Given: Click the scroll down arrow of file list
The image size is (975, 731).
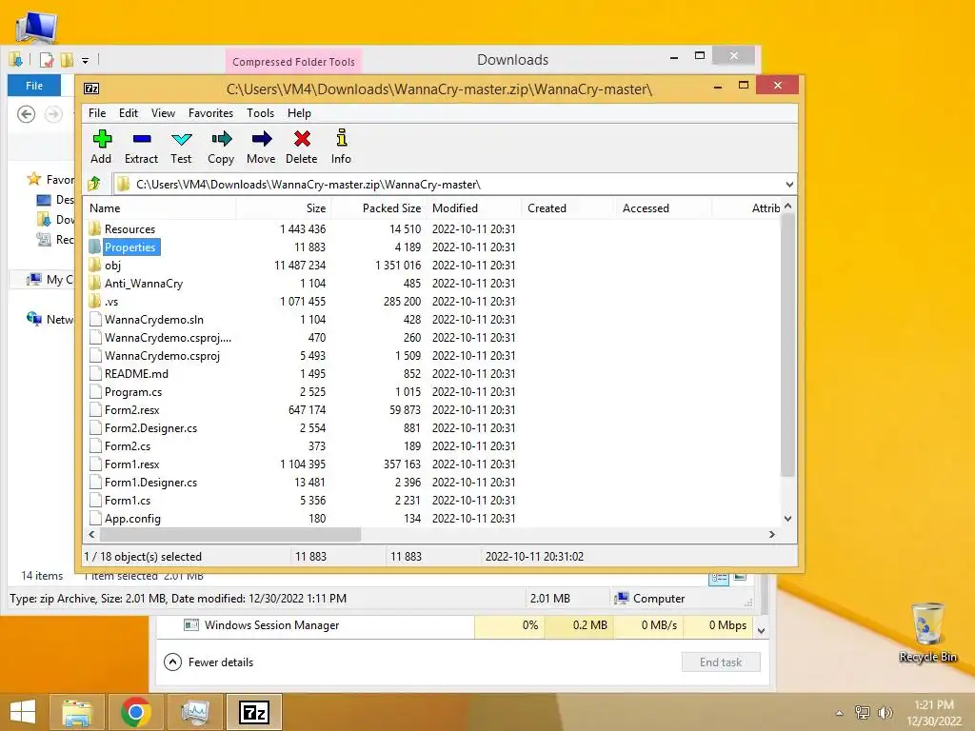Looking at the screenshot, I should coord(787,519).
